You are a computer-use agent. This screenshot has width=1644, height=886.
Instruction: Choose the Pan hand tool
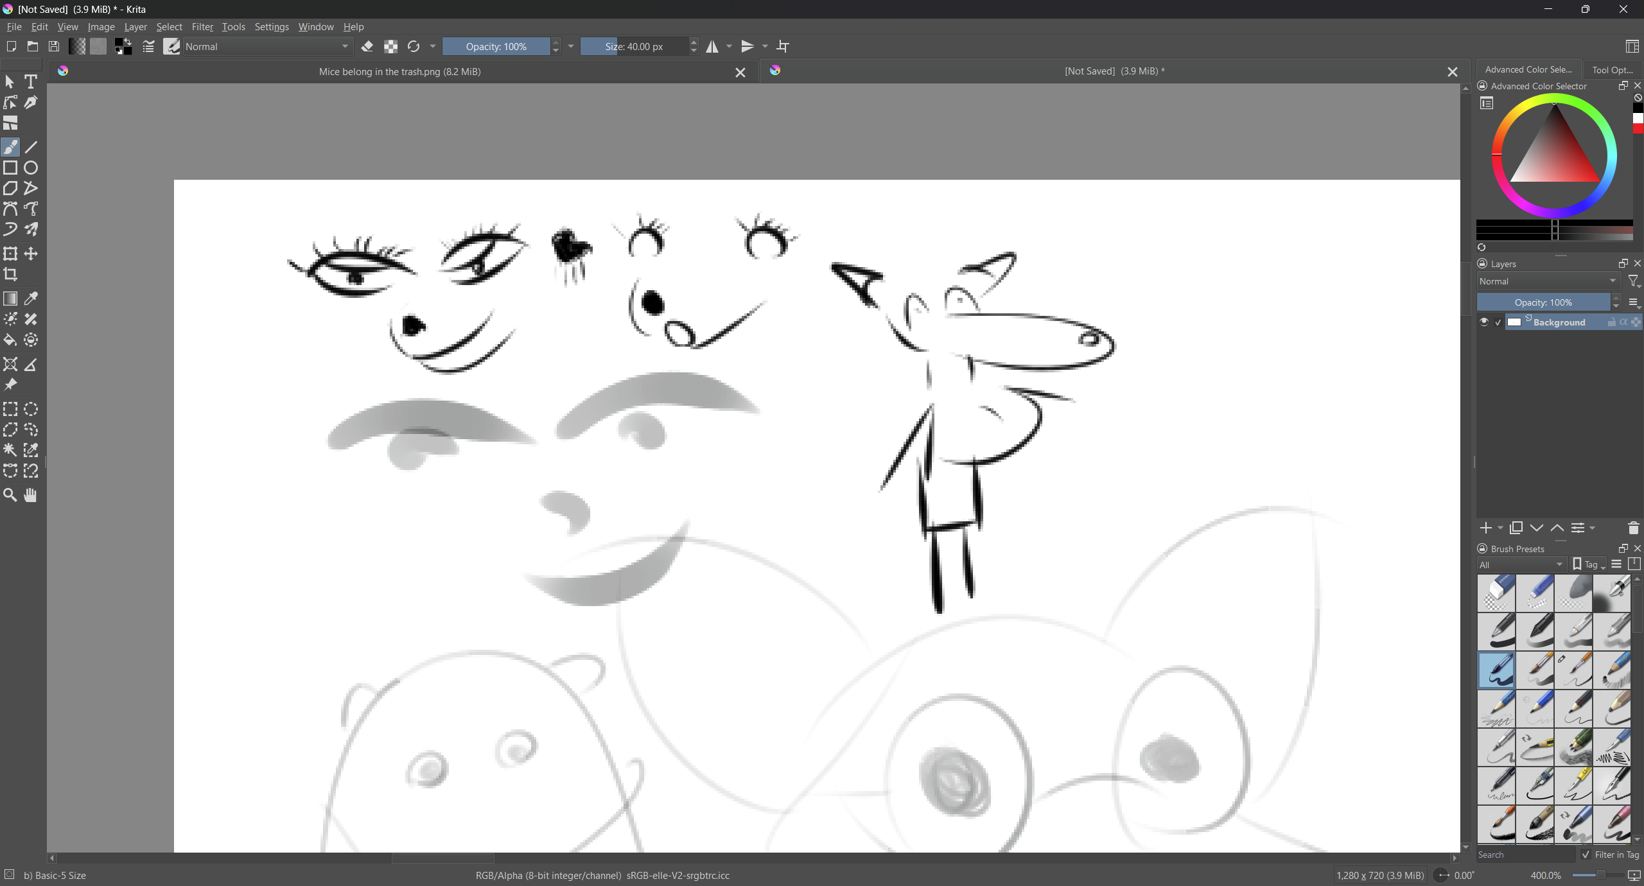pyautogui.click(x=31, y=495)
